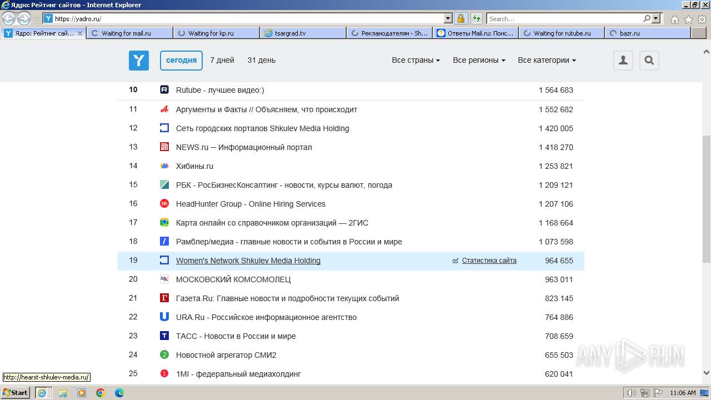Click the security lock icon in address bar

(x=461, y=19)
